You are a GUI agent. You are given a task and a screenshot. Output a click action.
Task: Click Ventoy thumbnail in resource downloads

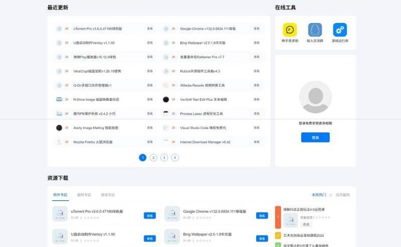coord(60,236)
